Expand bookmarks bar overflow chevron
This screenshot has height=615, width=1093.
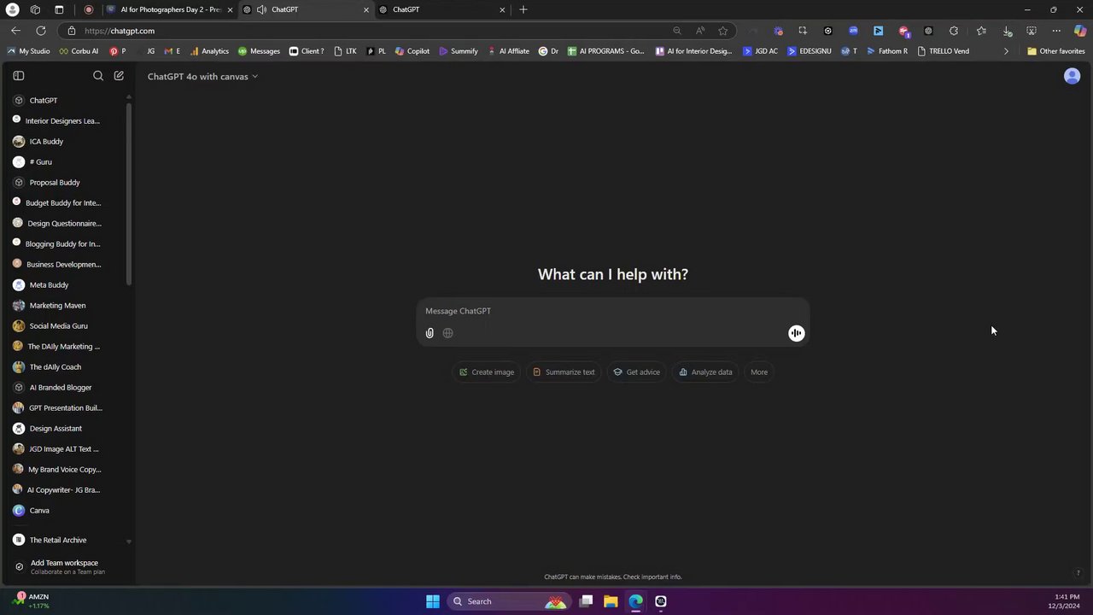click(1006, 51)
